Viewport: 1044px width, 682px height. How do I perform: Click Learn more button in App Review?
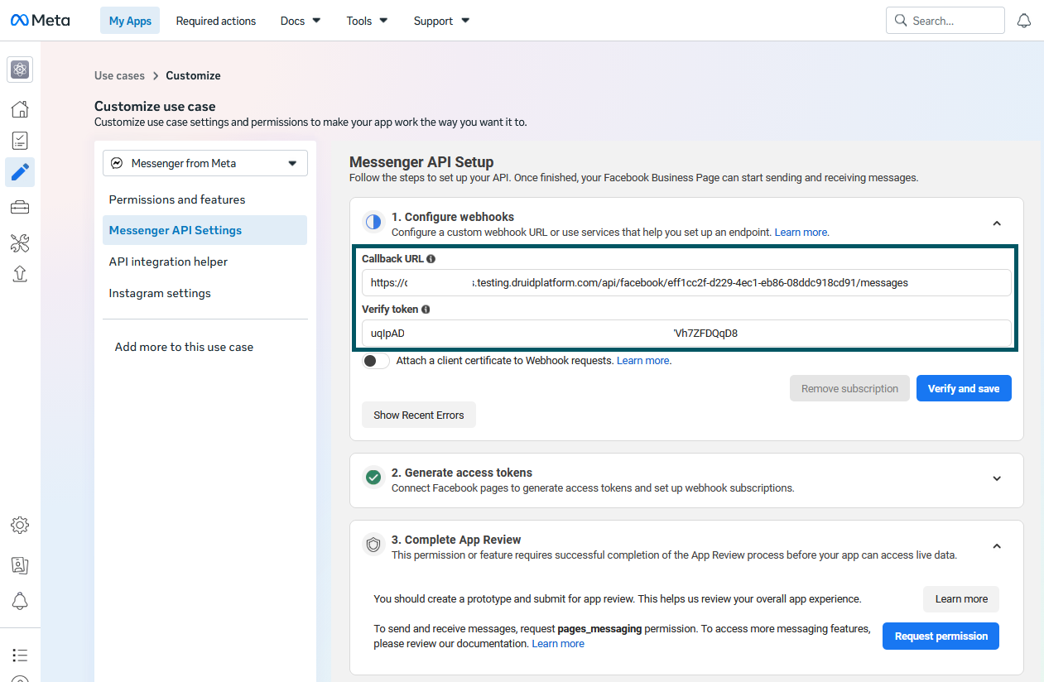(961, 599)
